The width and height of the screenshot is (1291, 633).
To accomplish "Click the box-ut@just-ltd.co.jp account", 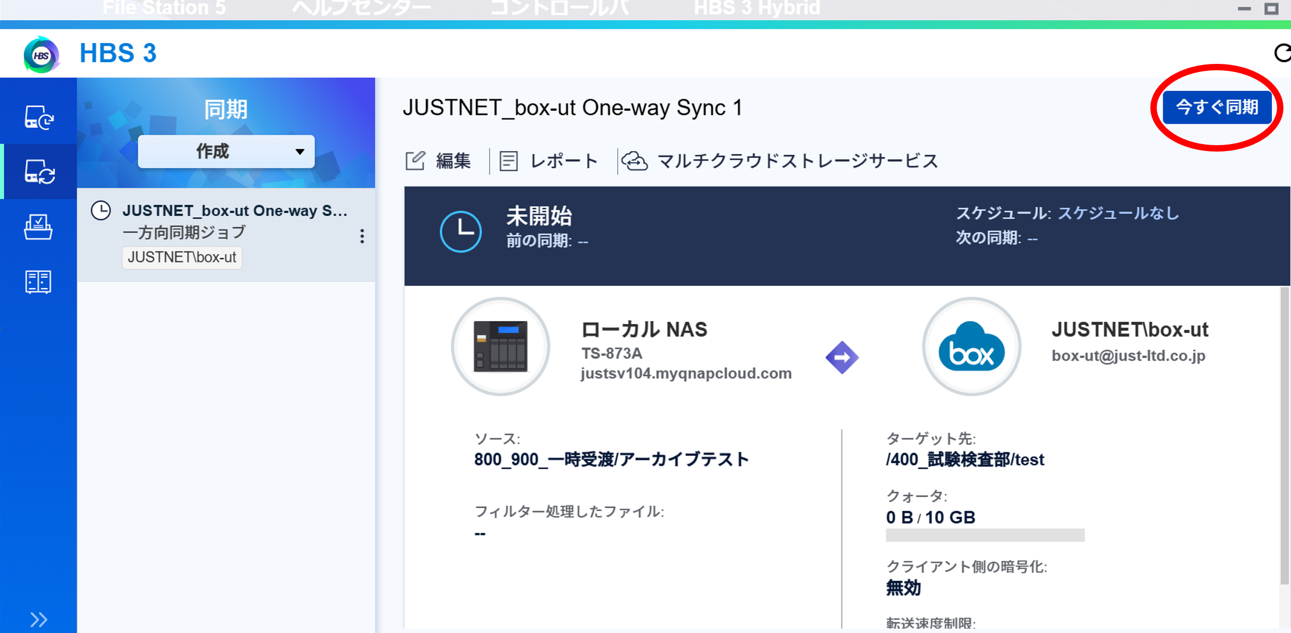I will coord(1128,355).
